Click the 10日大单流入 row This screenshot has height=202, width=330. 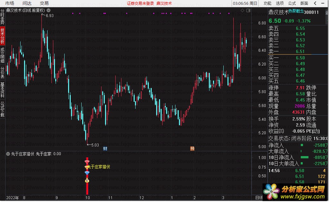coord(298,163)
